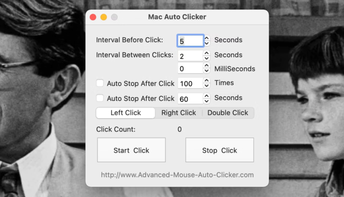Increase the auto stop Times count
Image resolution: width=344 pixels, height=197 pixels.
[x=206, y=80]
